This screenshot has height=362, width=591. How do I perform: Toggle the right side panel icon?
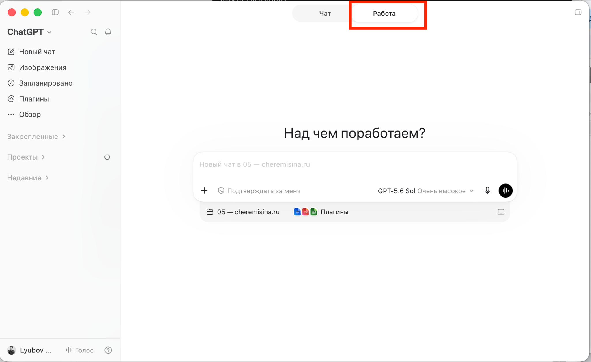(x=578, y=12)
